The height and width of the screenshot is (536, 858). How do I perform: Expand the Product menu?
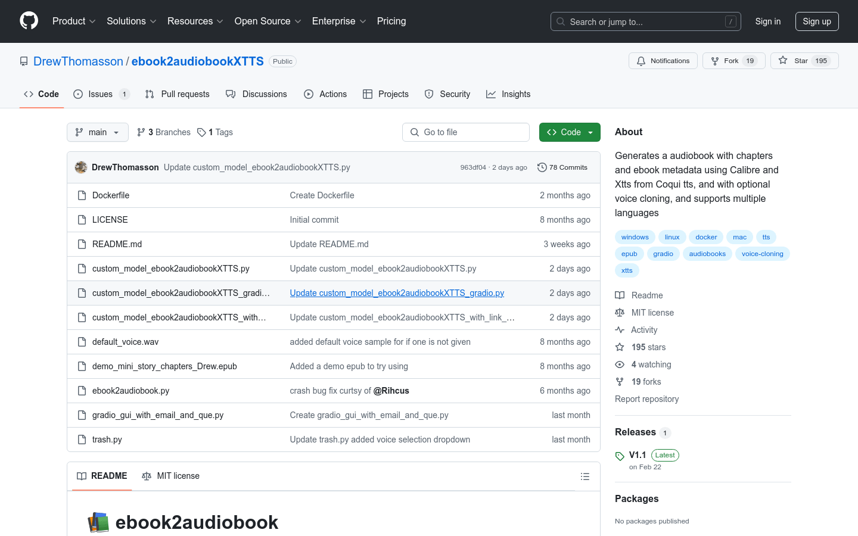pyautogui.click(x=74, y=21)
